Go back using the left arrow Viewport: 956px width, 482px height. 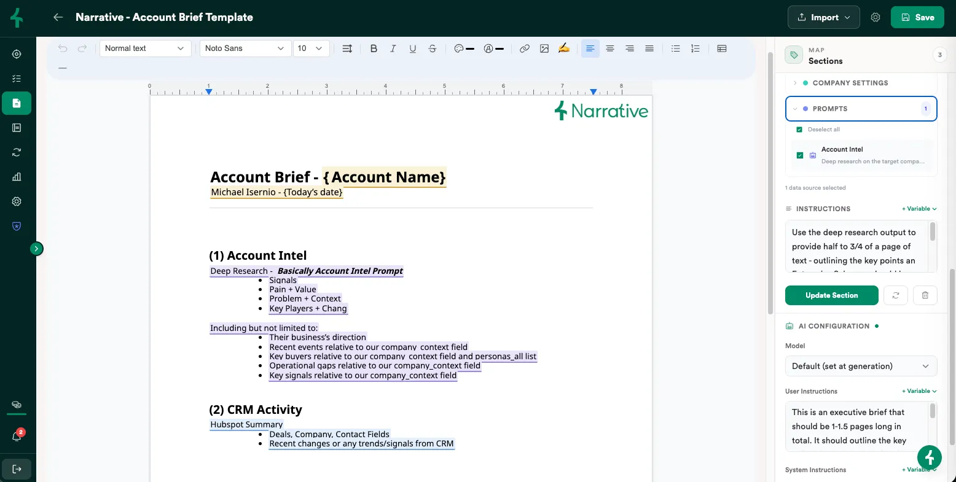[x=58, y=17]
